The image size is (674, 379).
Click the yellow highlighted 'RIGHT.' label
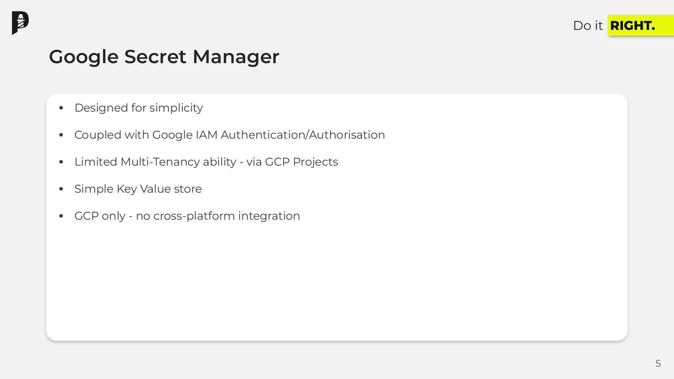pos(633,26)
